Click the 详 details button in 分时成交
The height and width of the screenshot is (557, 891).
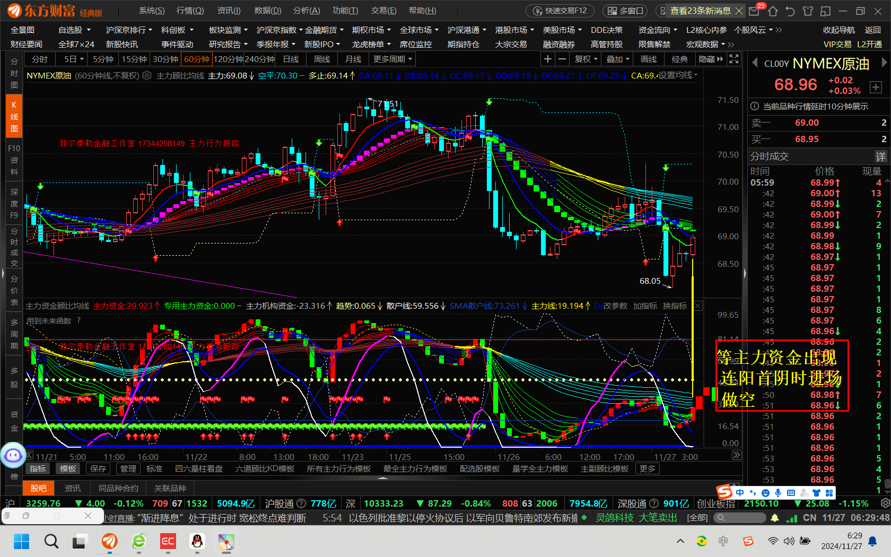coord(880,156)
